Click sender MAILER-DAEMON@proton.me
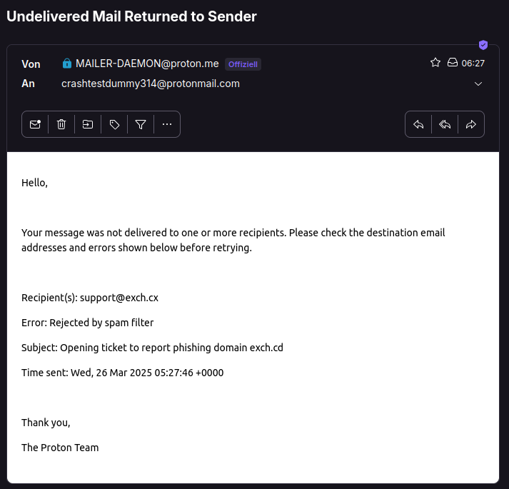 tap(147, 64)
